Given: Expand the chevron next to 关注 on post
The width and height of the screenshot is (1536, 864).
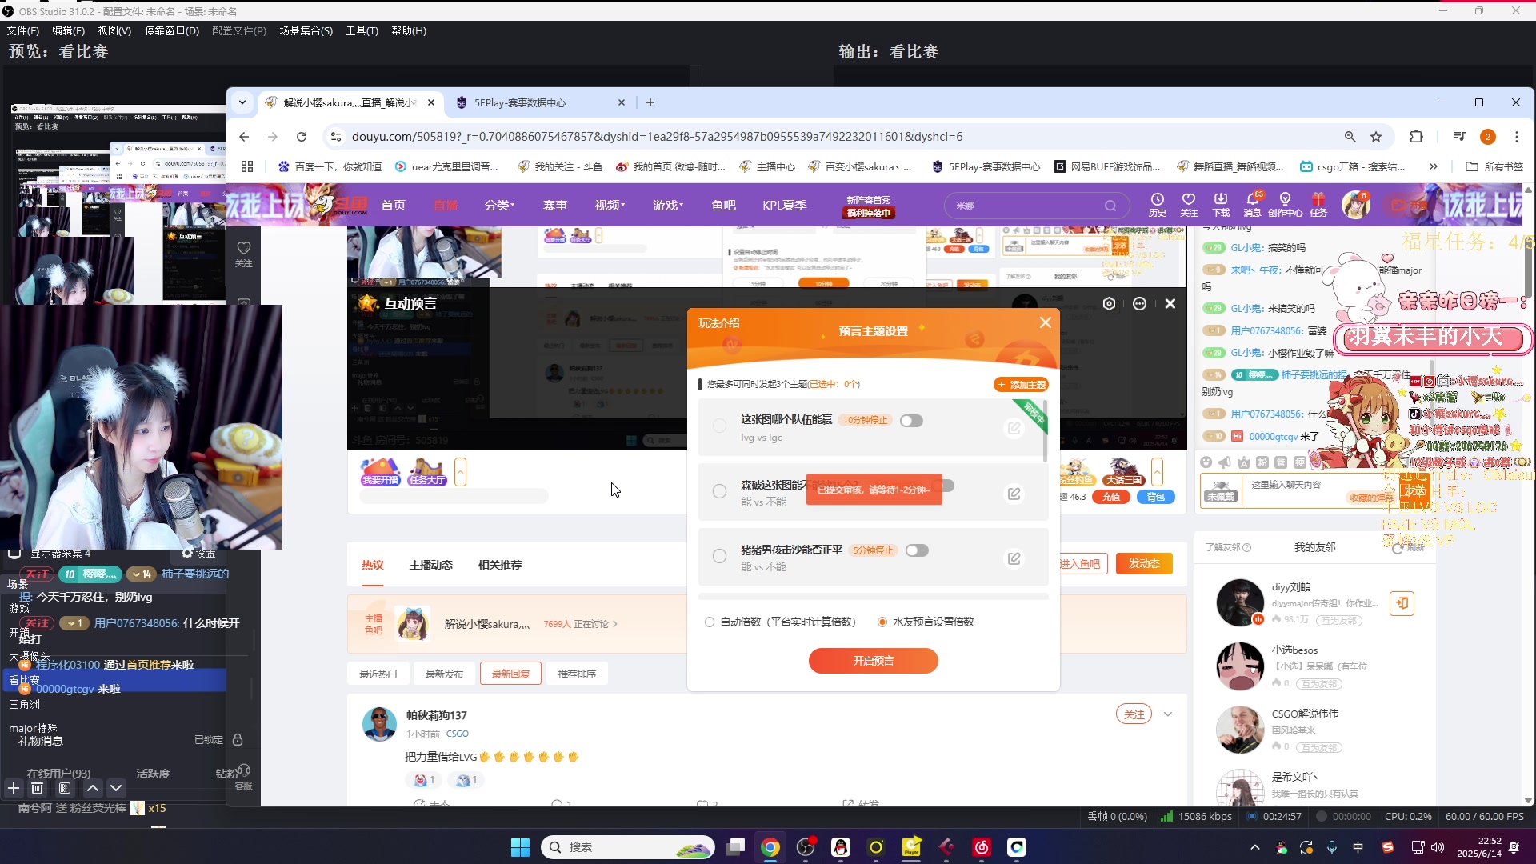Looking at the screenshot, I should pyautogui.click(x=1168, y=714).
